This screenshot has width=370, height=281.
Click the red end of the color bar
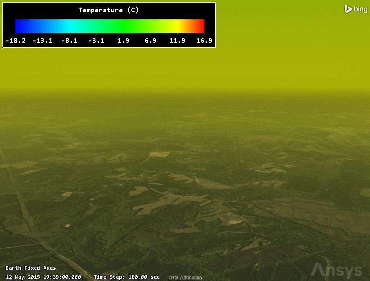tap(201, 26)
